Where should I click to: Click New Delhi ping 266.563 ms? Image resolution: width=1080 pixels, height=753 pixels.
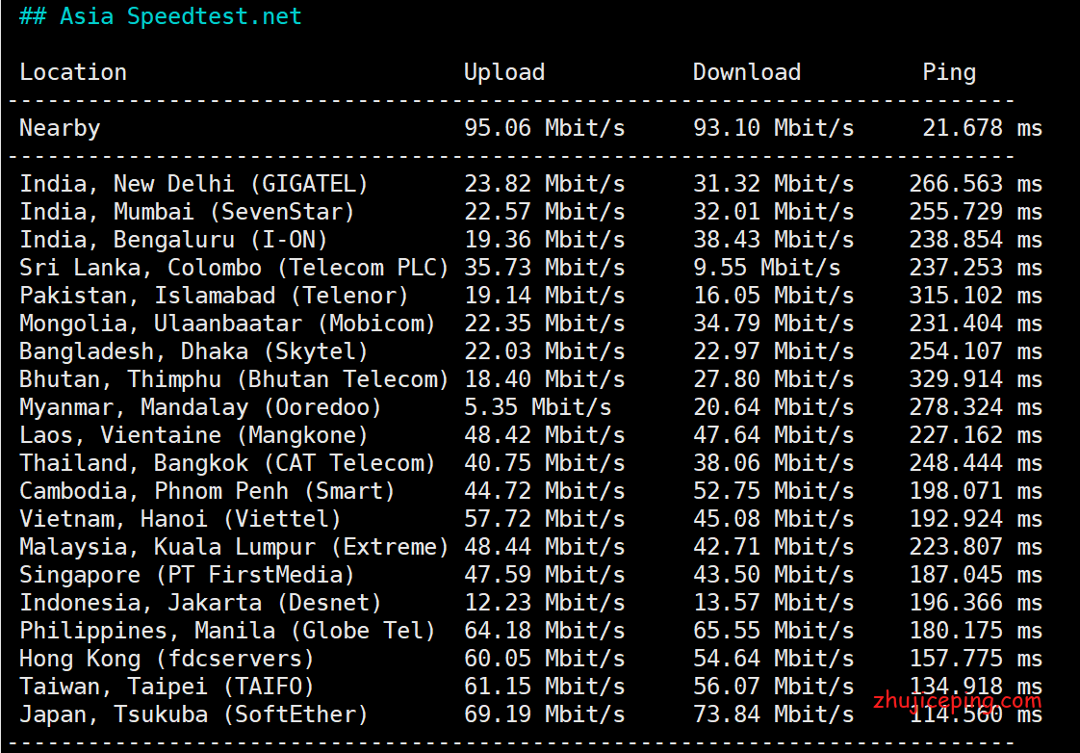[975, 184]
